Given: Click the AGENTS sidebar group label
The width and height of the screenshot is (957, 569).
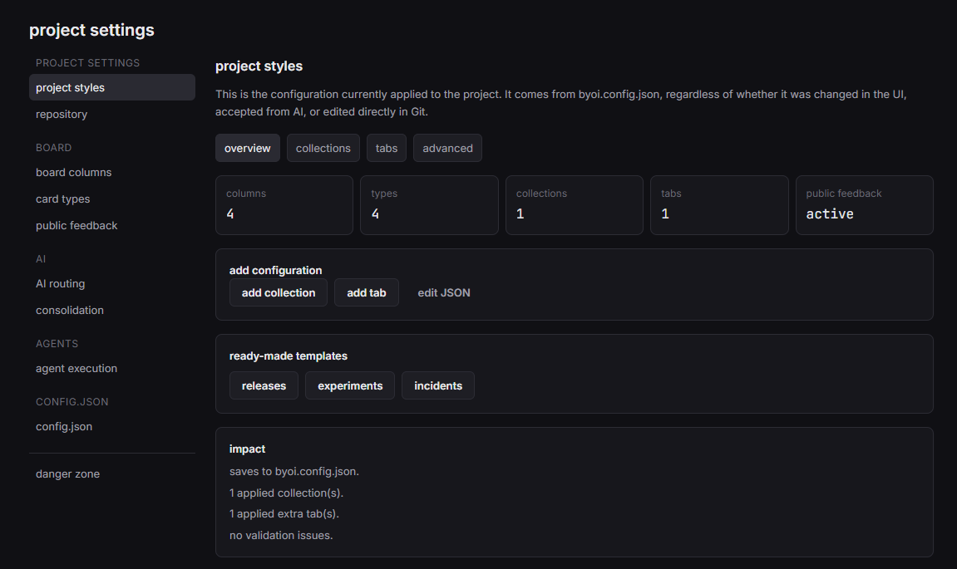Looking at the screenshot, I should coord(57,343).
